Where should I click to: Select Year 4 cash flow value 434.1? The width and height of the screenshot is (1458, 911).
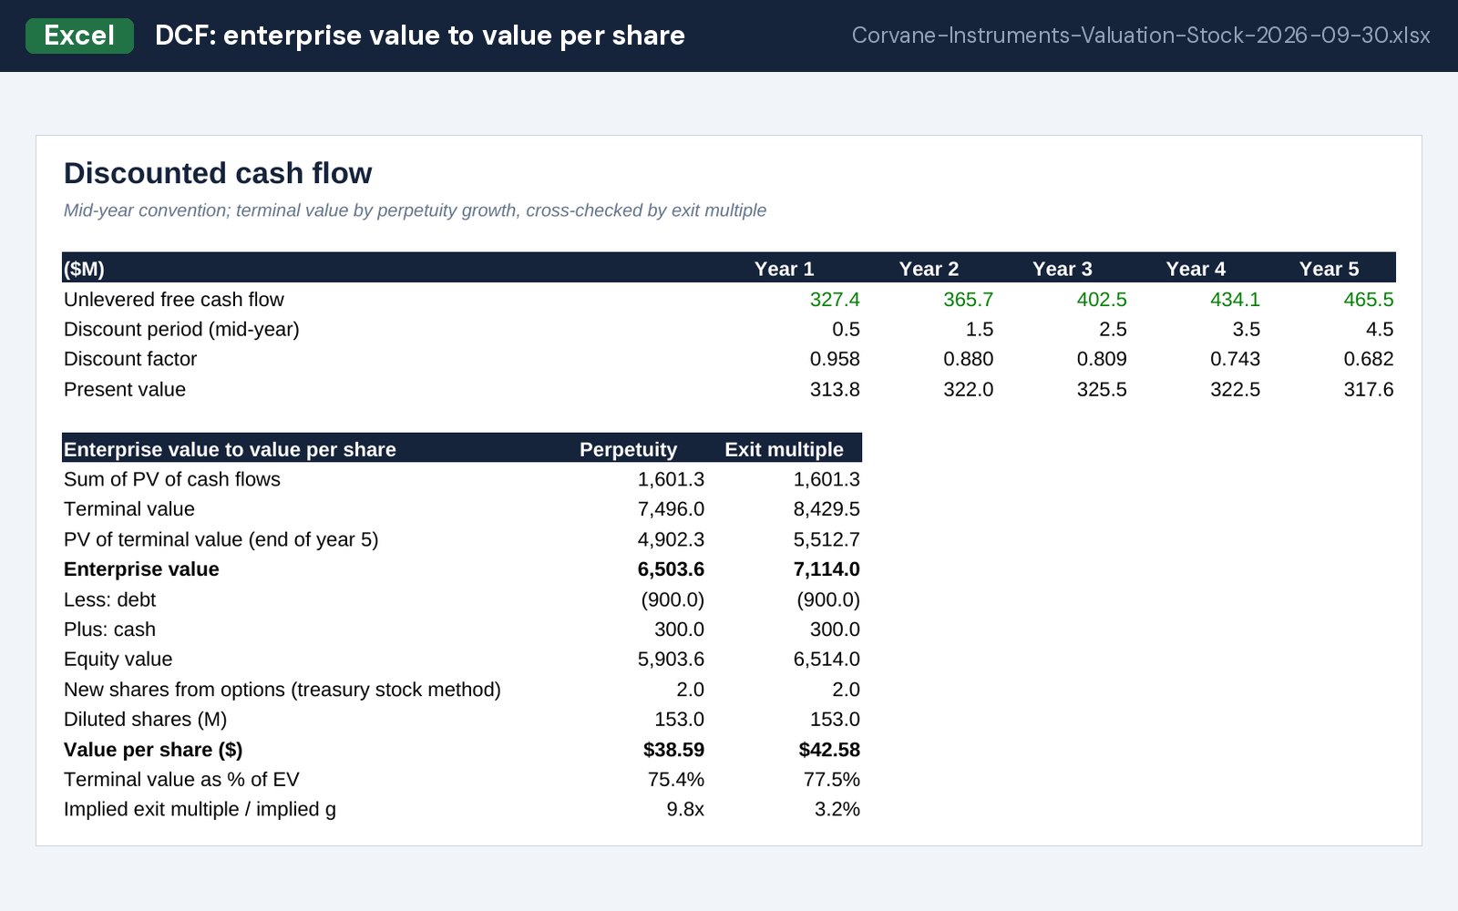click(1235, 300)
